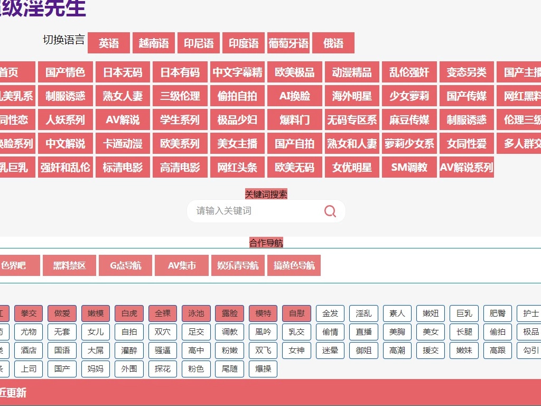The width and height of the screenshot is (541, 406).
Task: Select the 卡通动漫 navigation item
Action: [x=123, y=144]
